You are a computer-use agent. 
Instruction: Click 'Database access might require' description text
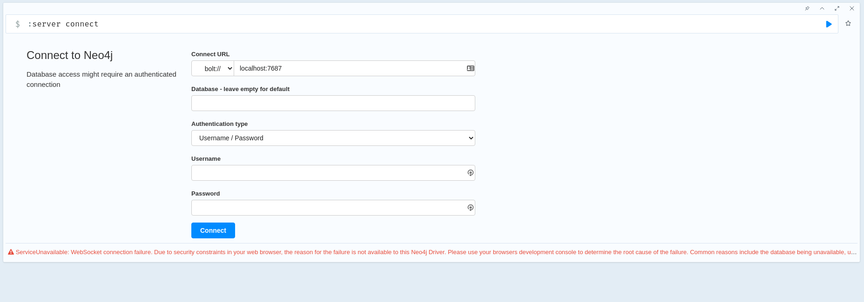tap(101, 79)
